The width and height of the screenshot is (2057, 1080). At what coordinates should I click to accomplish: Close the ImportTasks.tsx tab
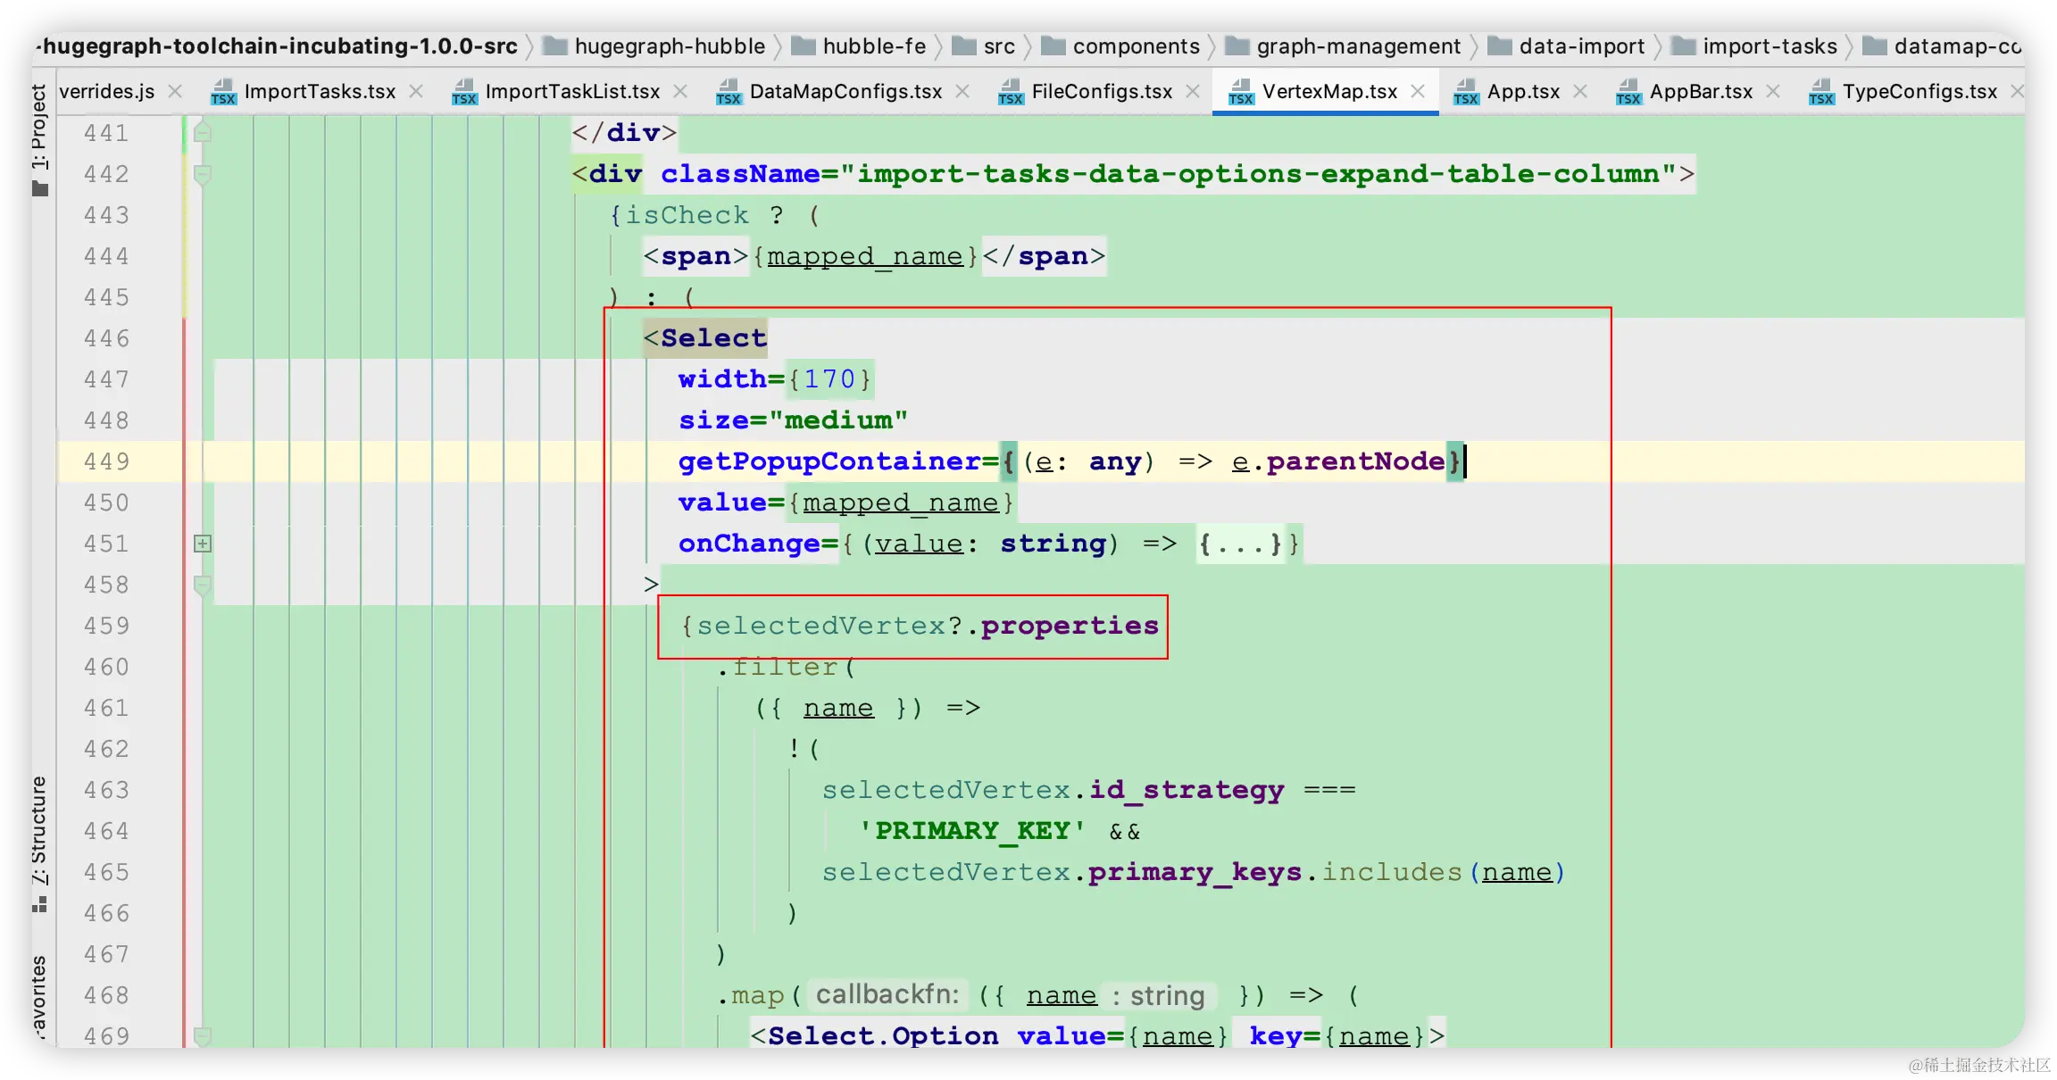(x=416, y=91)
